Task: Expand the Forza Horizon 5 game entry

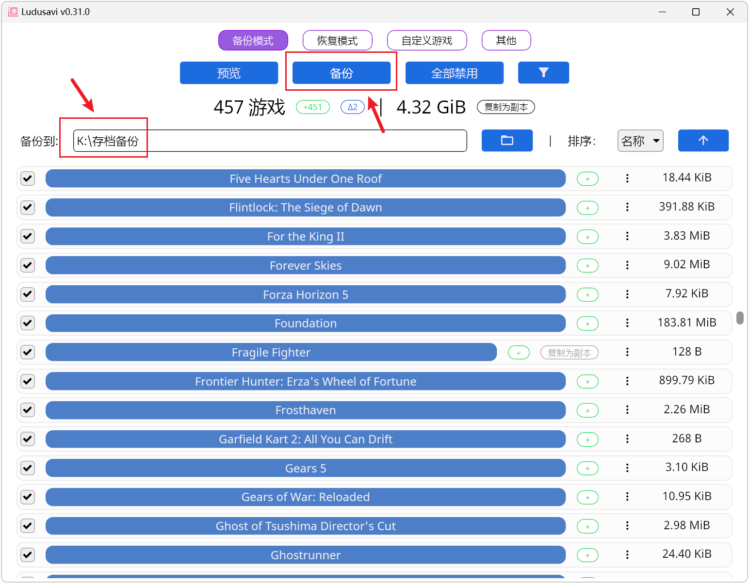Action: [306, 294]
